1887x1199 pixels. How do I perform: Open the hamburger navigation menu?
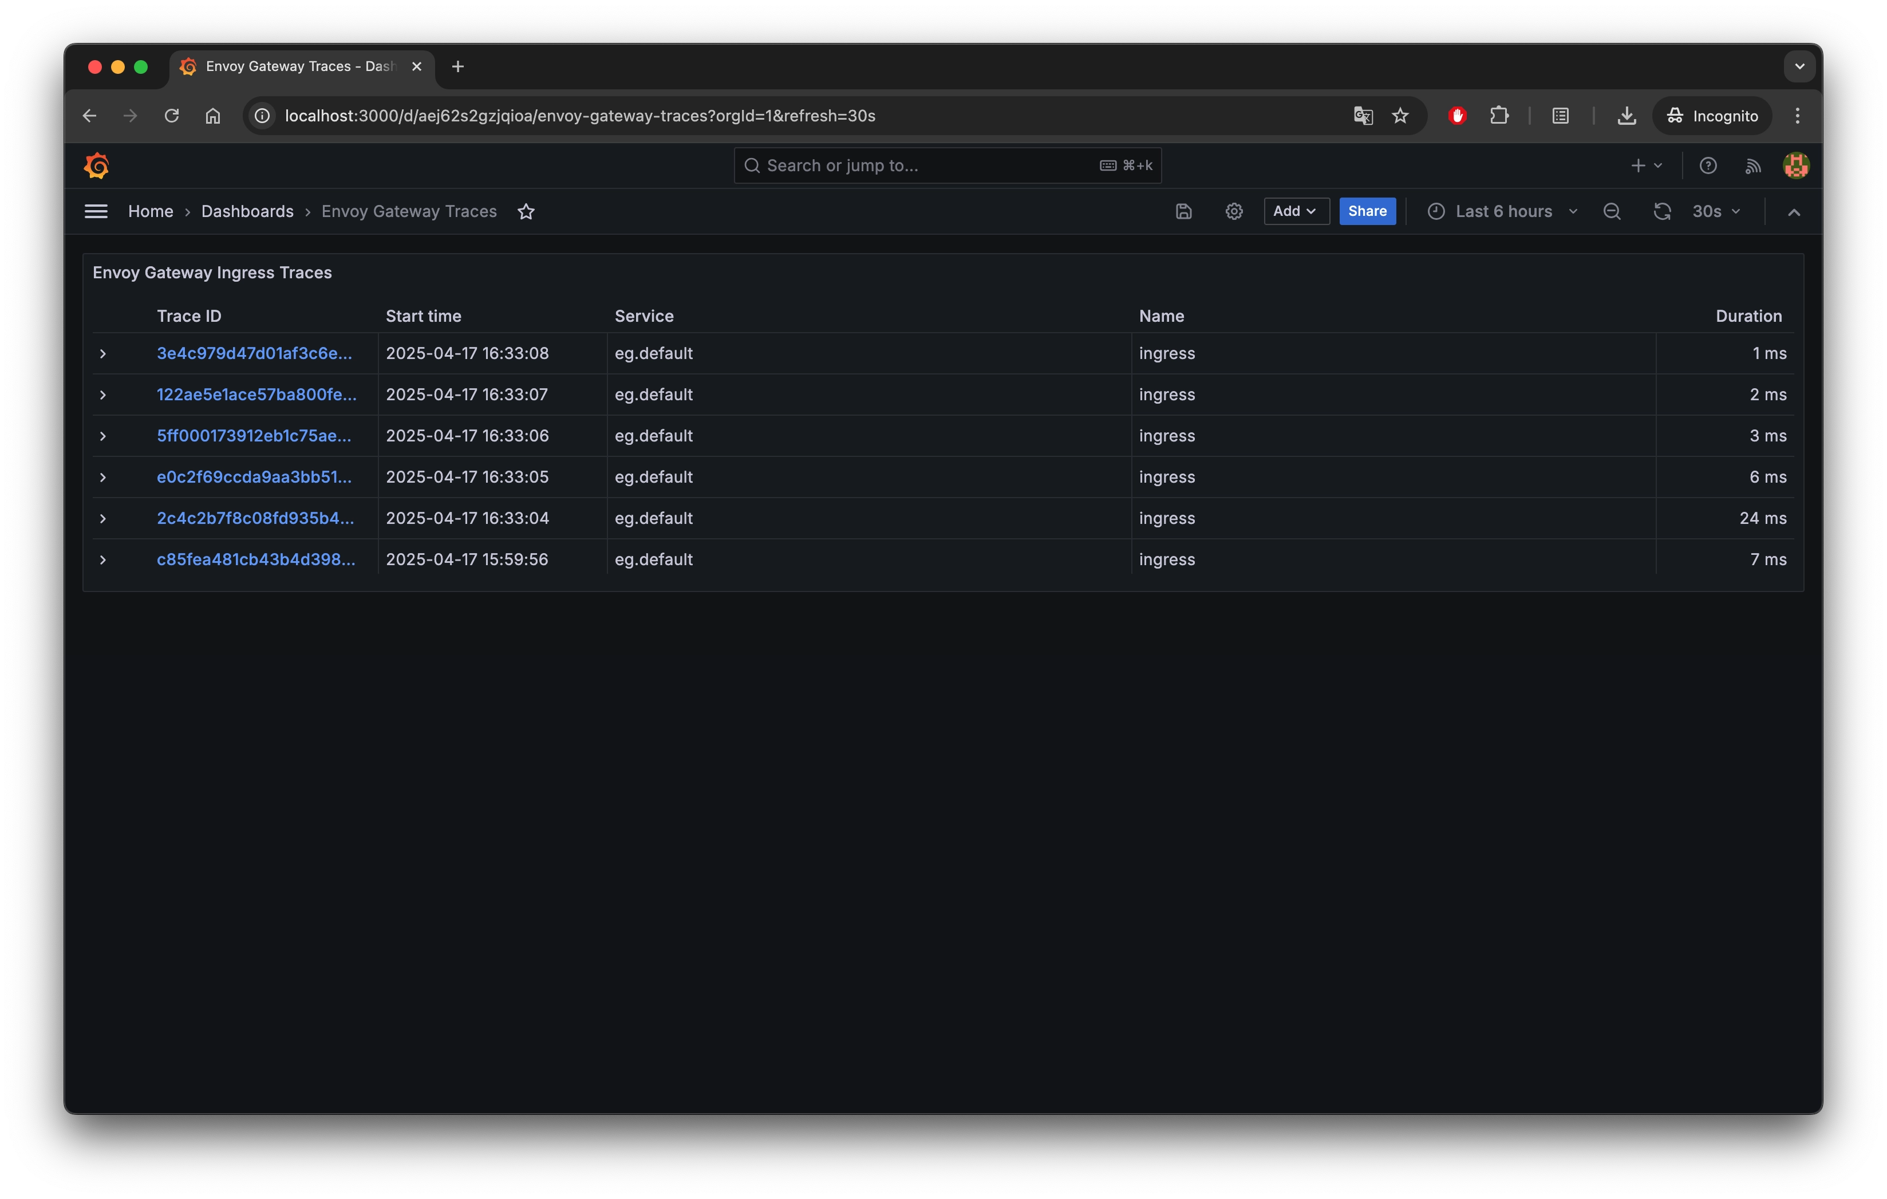pos(96,212)
